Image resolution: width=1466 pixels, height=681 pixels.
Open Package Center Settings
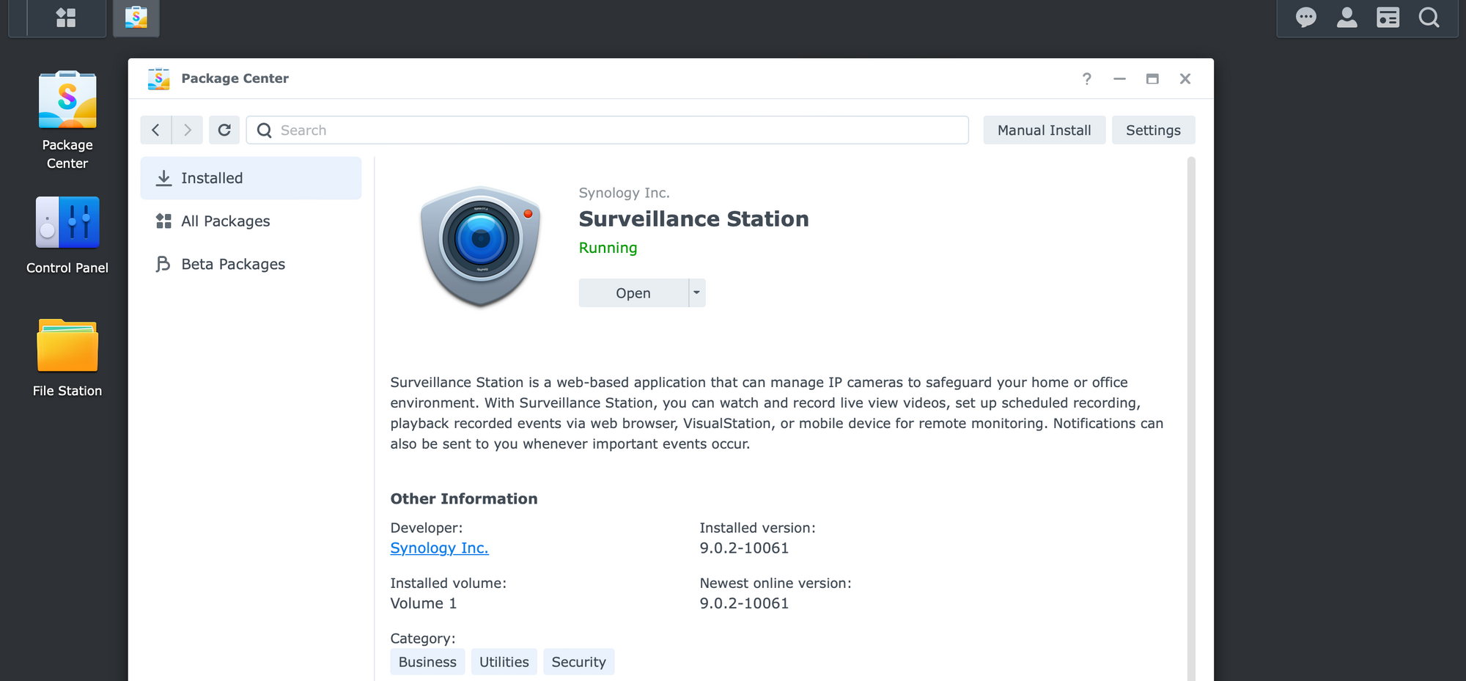click(x=1153, y=130)
